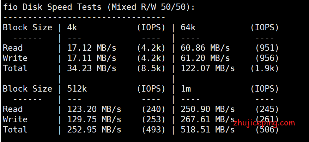This screenshot has width=309, height=142.
Task: Click the 17.12 MB/s read value
Action: tap(92, 48)
